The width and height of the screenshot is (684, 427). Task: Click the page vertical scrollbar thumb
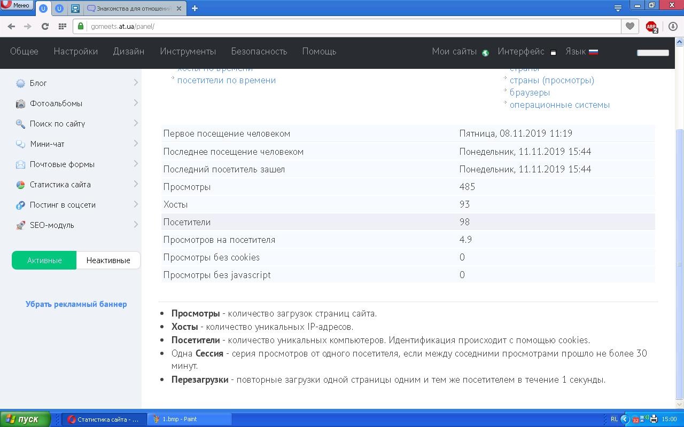[x=680, y=264]
